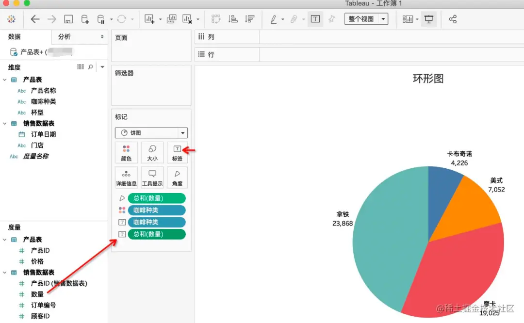The image size is (524, 323).
Task: Select the 顾客ID measure field
Action: [40, 316]
